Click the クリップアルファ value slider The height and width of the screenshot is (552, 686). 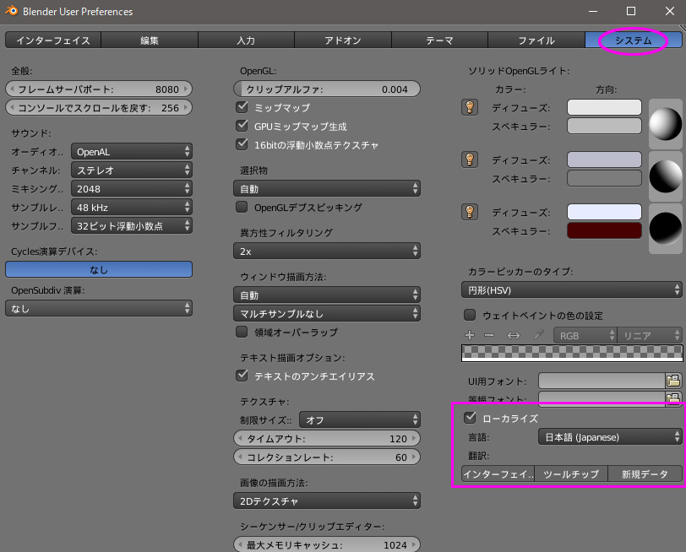327,89
